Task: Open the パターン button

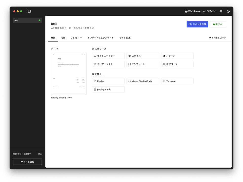Action: pyautogui.click(x=177, y=56)
